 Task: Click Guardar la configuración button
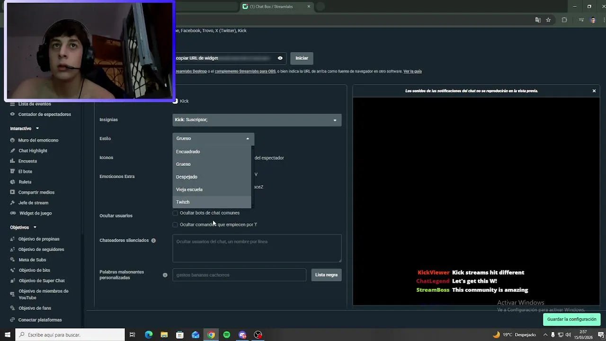tap(572, 319)
